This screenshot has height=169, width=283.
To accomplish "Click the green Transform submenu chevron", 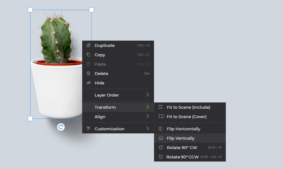I will [x=148, y=107].
